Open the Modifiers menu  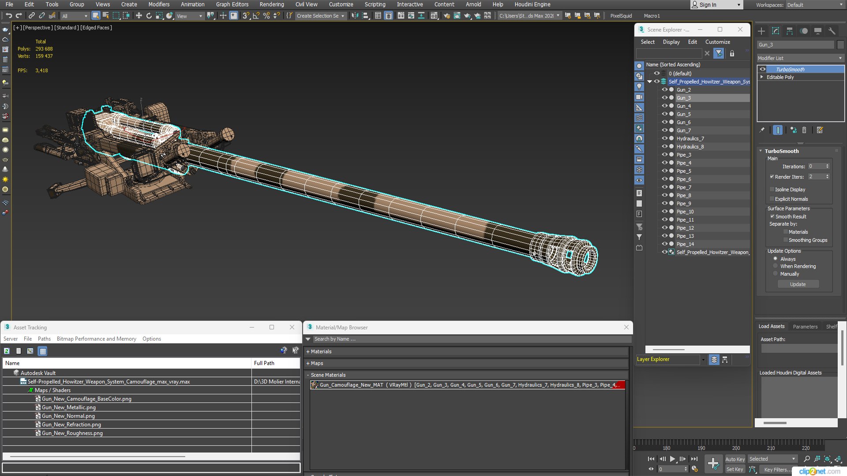coord(159,4)
